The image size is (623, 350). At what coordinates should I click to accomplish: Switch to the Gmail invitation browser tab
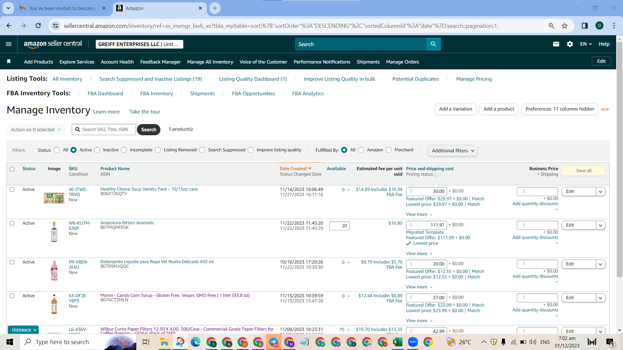click(63, 8)
